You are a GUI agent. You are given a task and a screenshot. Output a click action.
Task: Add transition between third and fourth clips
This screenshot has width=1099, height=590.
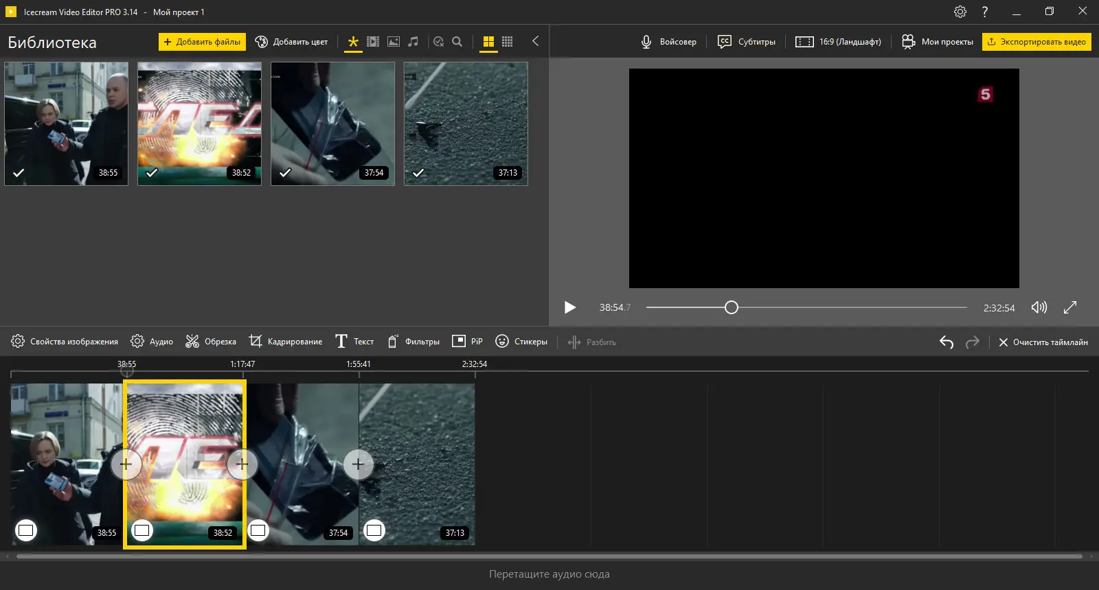(x=358, y=464)
